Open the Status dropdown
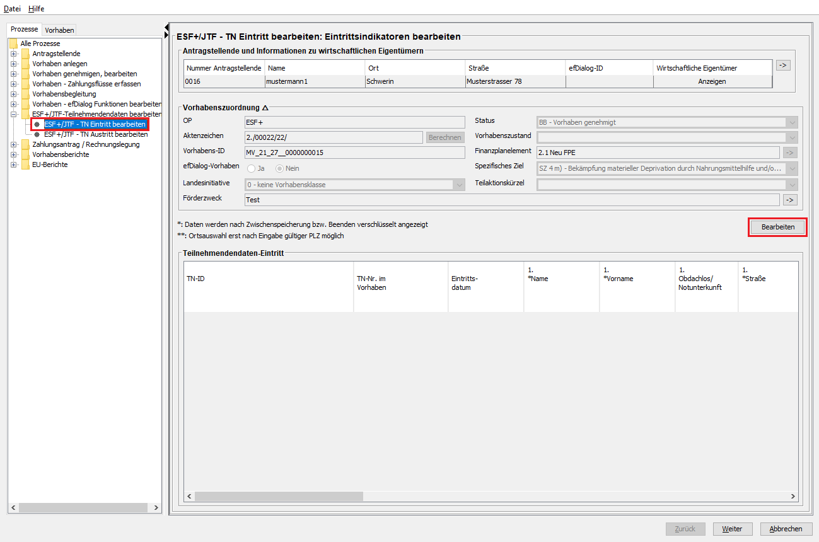Viewport: 819px width, 542px height. coord(792,122)
